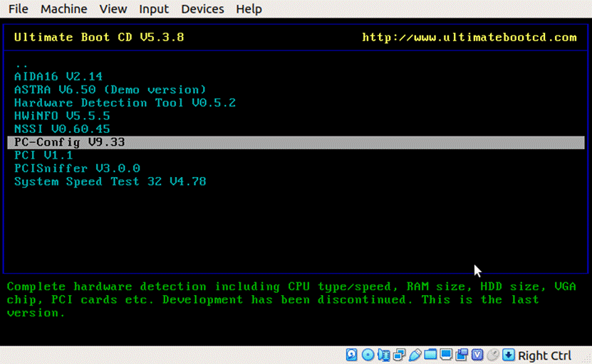Click the optical disc status icon
Viewport: 592px width, 364px height.
pyautogui.click(x=368, y=355)
